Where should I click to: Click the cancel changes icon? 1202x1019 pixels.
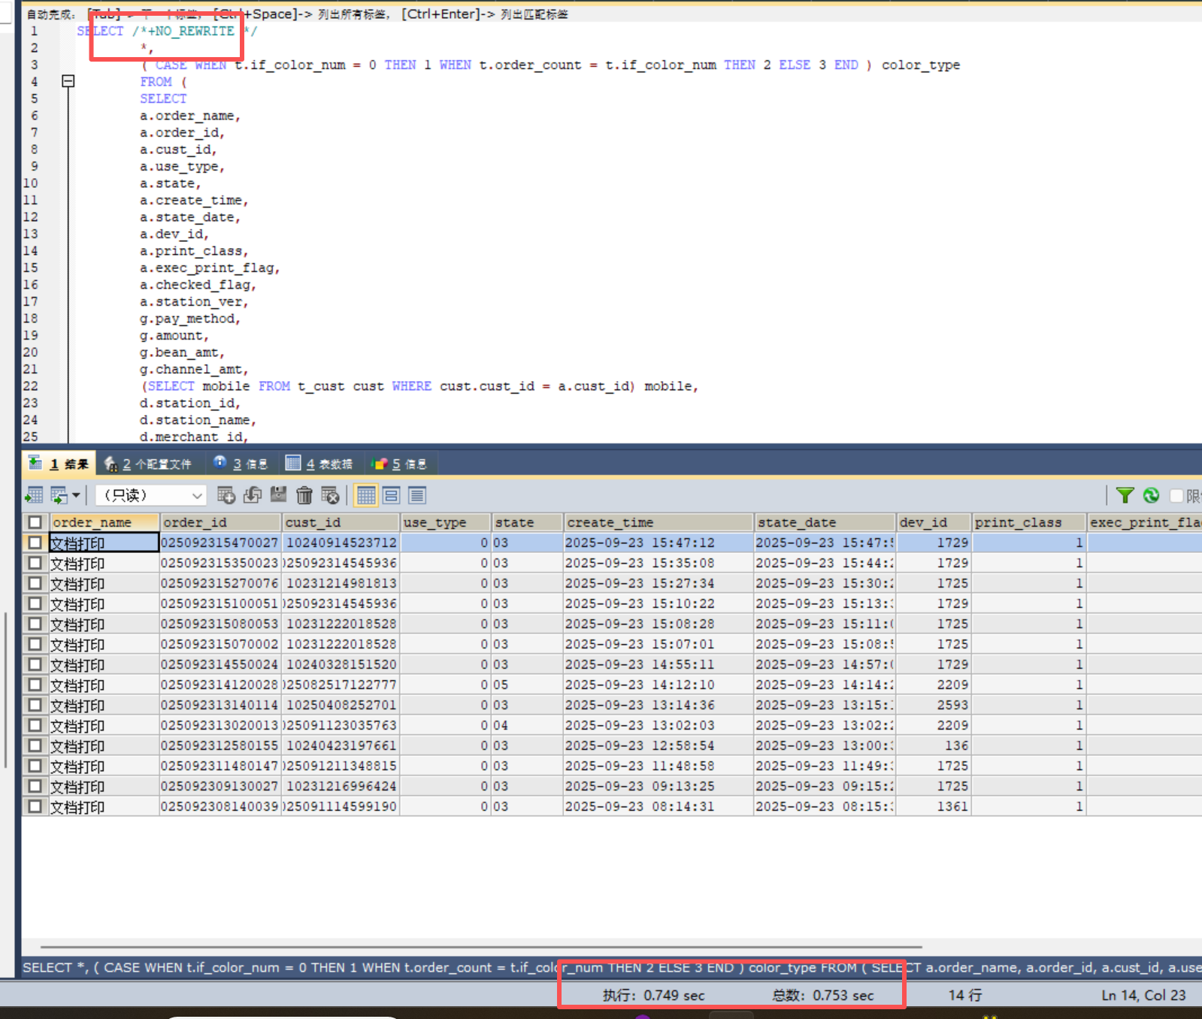click(330, 495)
